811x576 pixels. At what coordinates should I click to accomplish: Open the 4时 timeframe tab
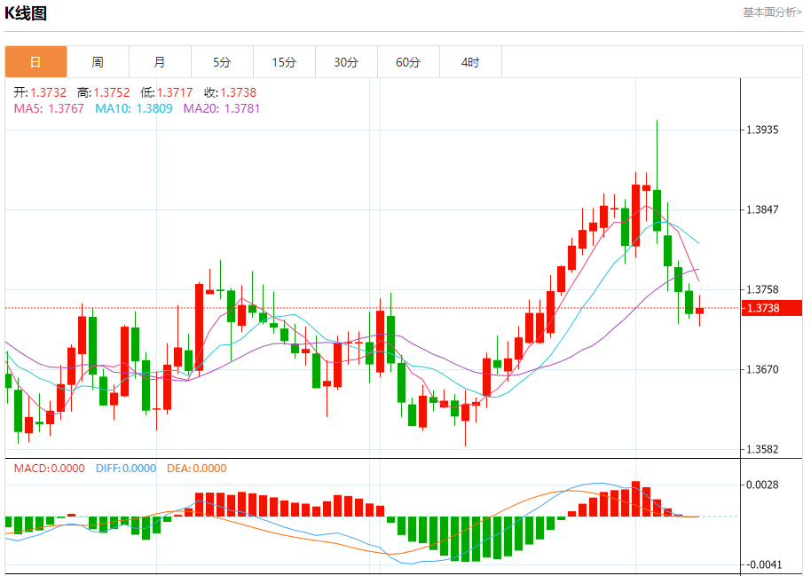470,62
